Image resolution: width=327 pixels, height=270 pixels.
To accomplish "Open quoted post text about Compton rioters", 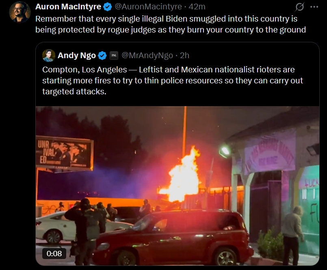I will coord(173,81).
